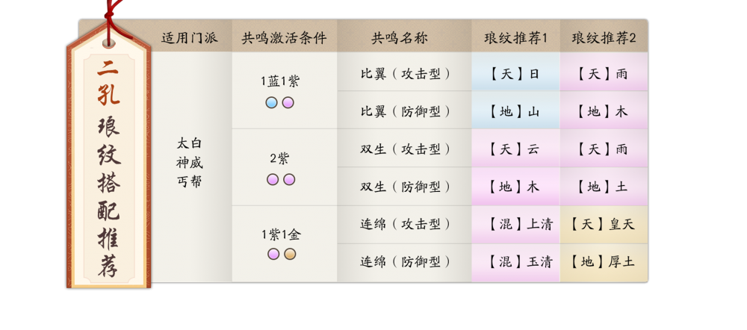
Task: Select the 适用门派 column header
Action: (190, 37)
